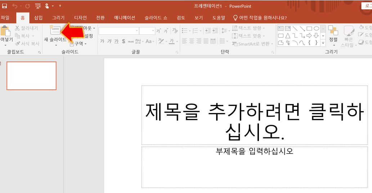Click SmartArt로 변환 button
The height and width of the screenshot is (193, 372).
[252, 44]
